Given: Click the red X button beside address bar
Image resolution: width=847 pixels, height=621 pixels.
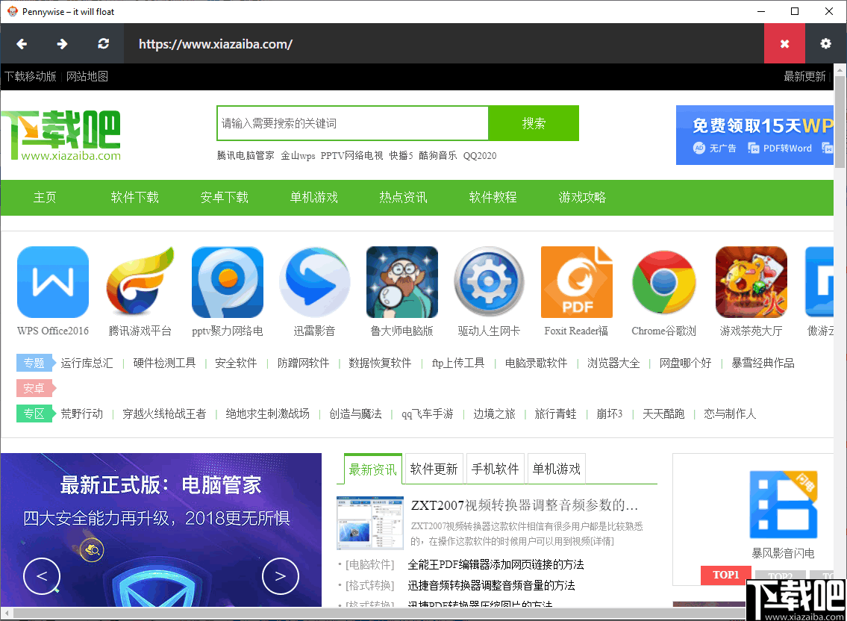Looking at the screenshot, I should (784, 44).
